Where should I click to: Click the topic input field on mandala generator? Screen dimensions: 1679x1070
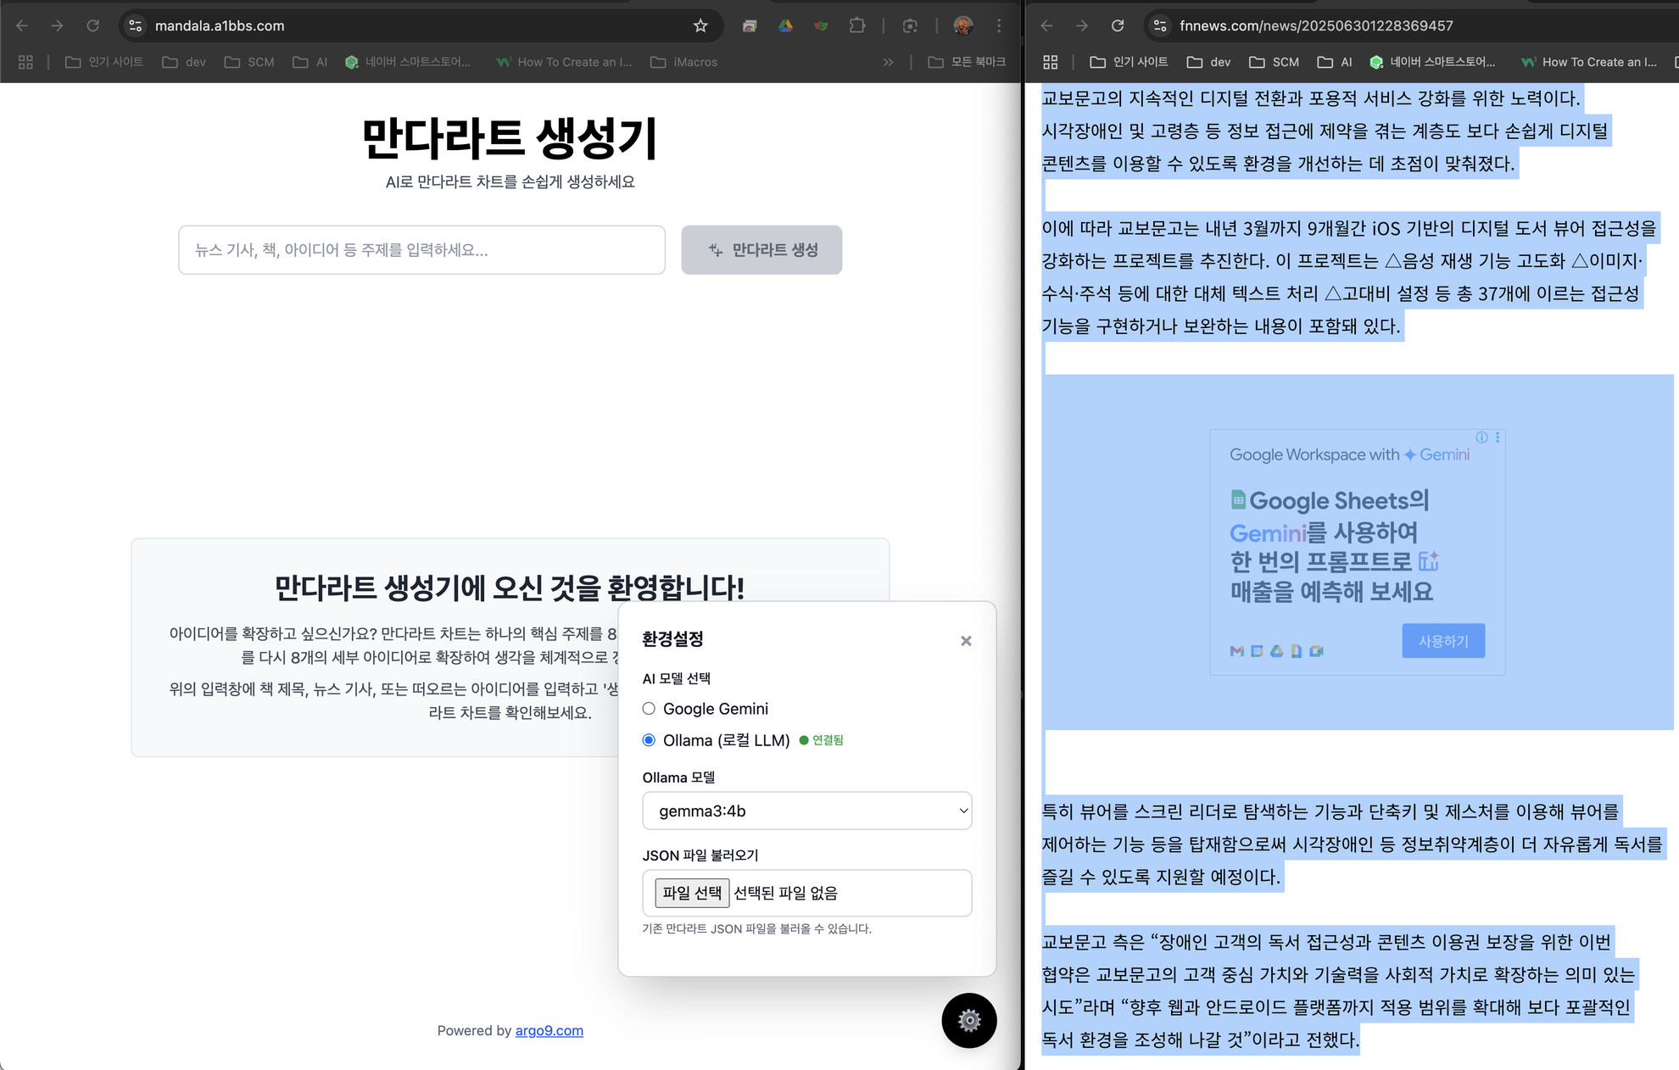pyautogui.click(x=421, y=250)
